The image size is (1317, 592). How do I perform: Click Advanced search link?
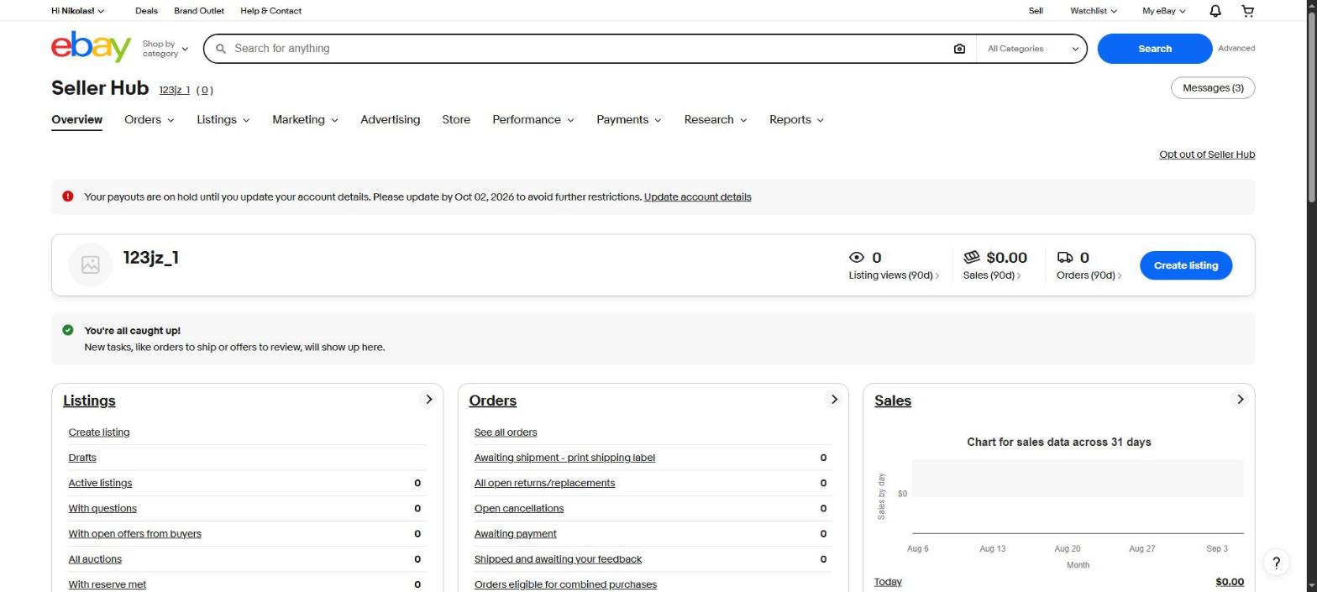tap(1236, 49)
